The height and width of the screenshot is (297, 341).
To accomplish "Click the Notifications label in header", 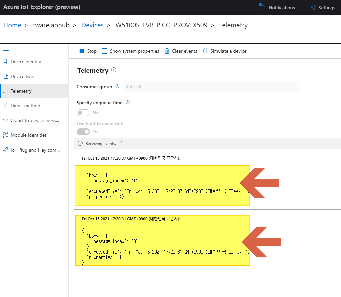I will (x=282, y=8).
